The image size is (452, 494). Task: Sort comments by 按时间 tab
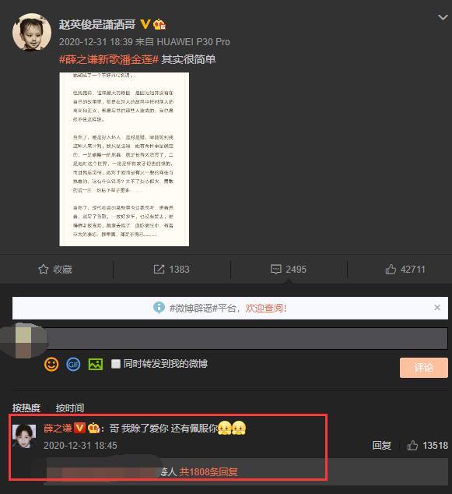tap(70, 408)
